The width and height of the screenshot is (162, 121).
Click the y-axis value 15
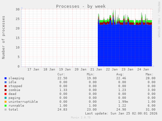tap(18, 38)
